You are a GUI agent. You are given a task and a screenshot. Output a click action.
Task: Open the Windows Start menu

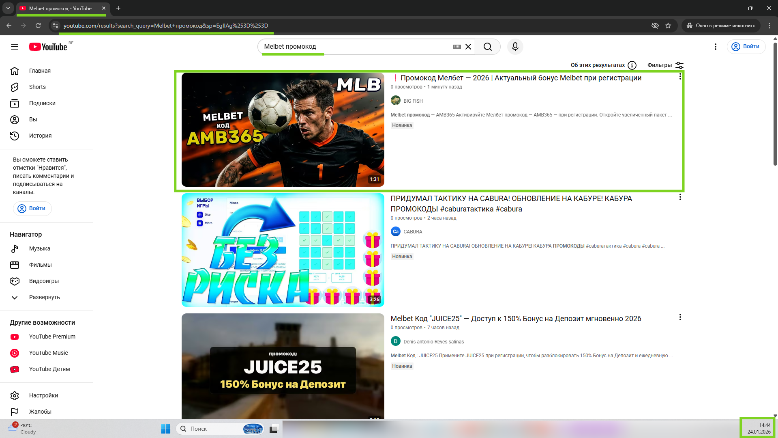[166, 429]
